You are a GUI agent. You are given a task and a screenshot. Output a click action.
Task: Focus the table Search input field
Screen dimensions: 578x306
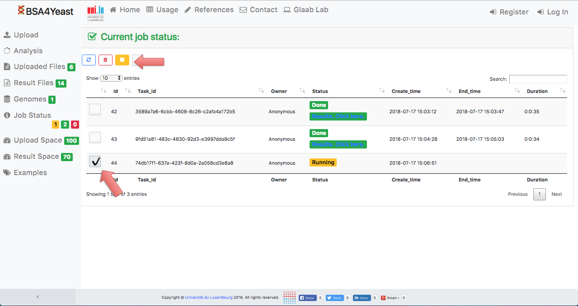click(538, 79)
